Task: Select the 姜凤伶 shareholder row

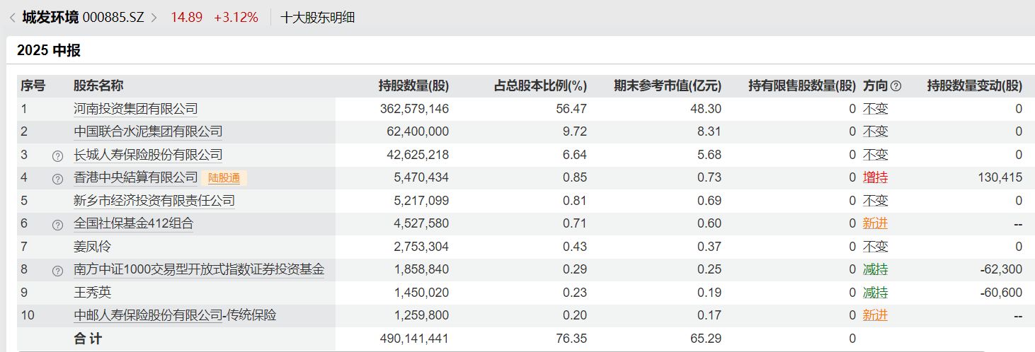Action: (x=93, y=247)
